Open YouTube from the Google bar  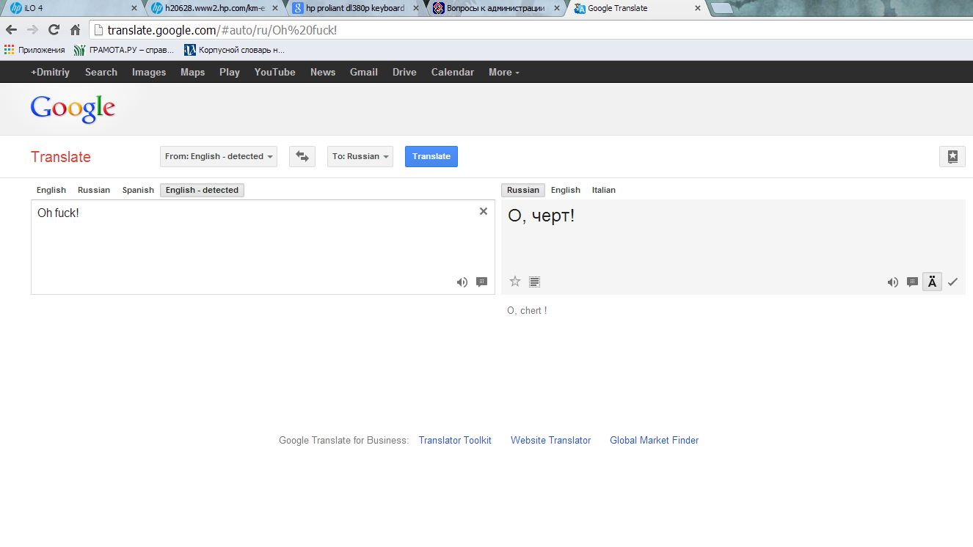pos(275,72)
